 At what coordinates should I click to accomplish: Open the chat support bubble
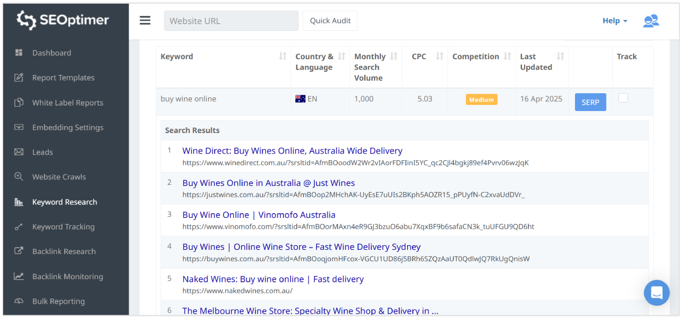pos(657,293)
